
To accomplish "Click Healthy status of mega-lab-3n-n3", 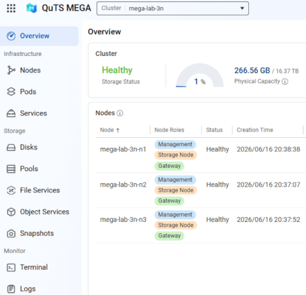I will 218,220.
